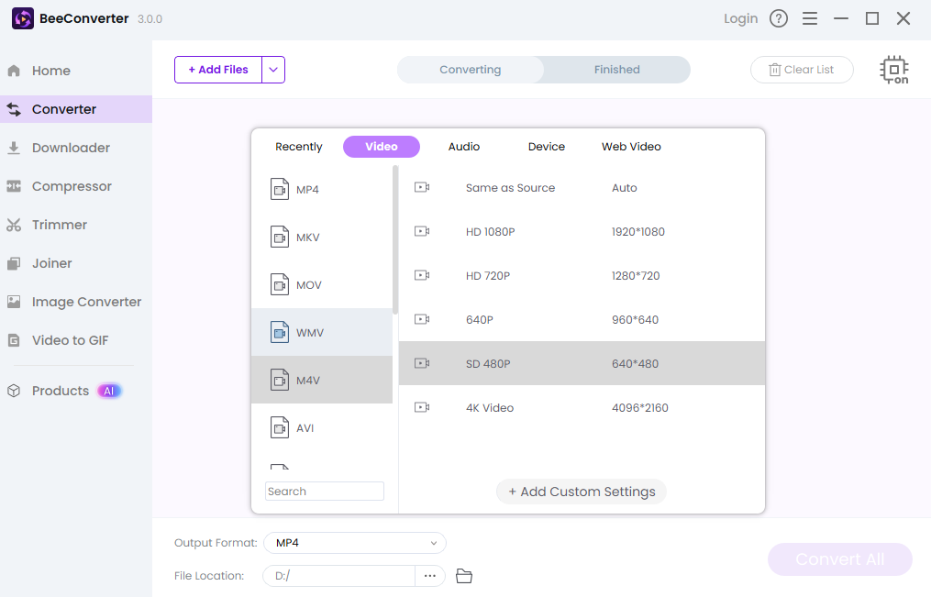Screen dimensions: 931x597
Task: Click the format Search input field
Action: click(x=325, y=492)
